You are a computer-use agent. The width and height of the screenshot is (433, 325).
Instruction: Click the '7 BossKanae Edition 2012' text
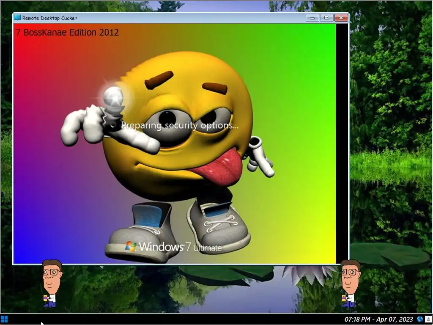tap(67, 32)
